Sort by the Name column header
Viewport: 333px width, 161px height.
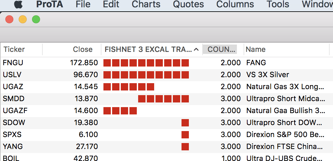(256, 49)
